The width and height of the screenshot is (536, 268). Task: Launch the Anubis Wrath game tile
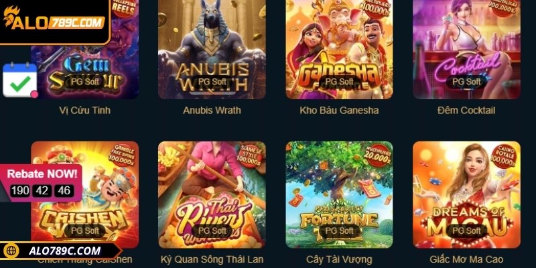pyautogui.click(x=212, y=50)
